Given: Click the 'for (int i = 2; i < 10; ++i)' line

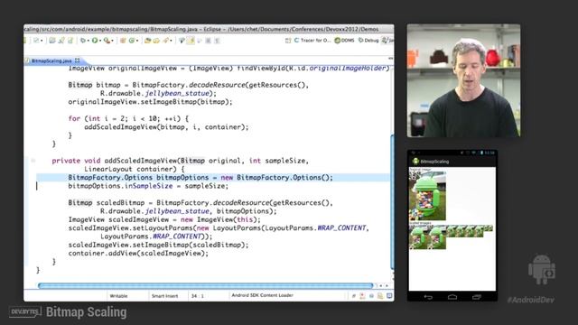Looking at the screenshot, I should pos(128,118).
